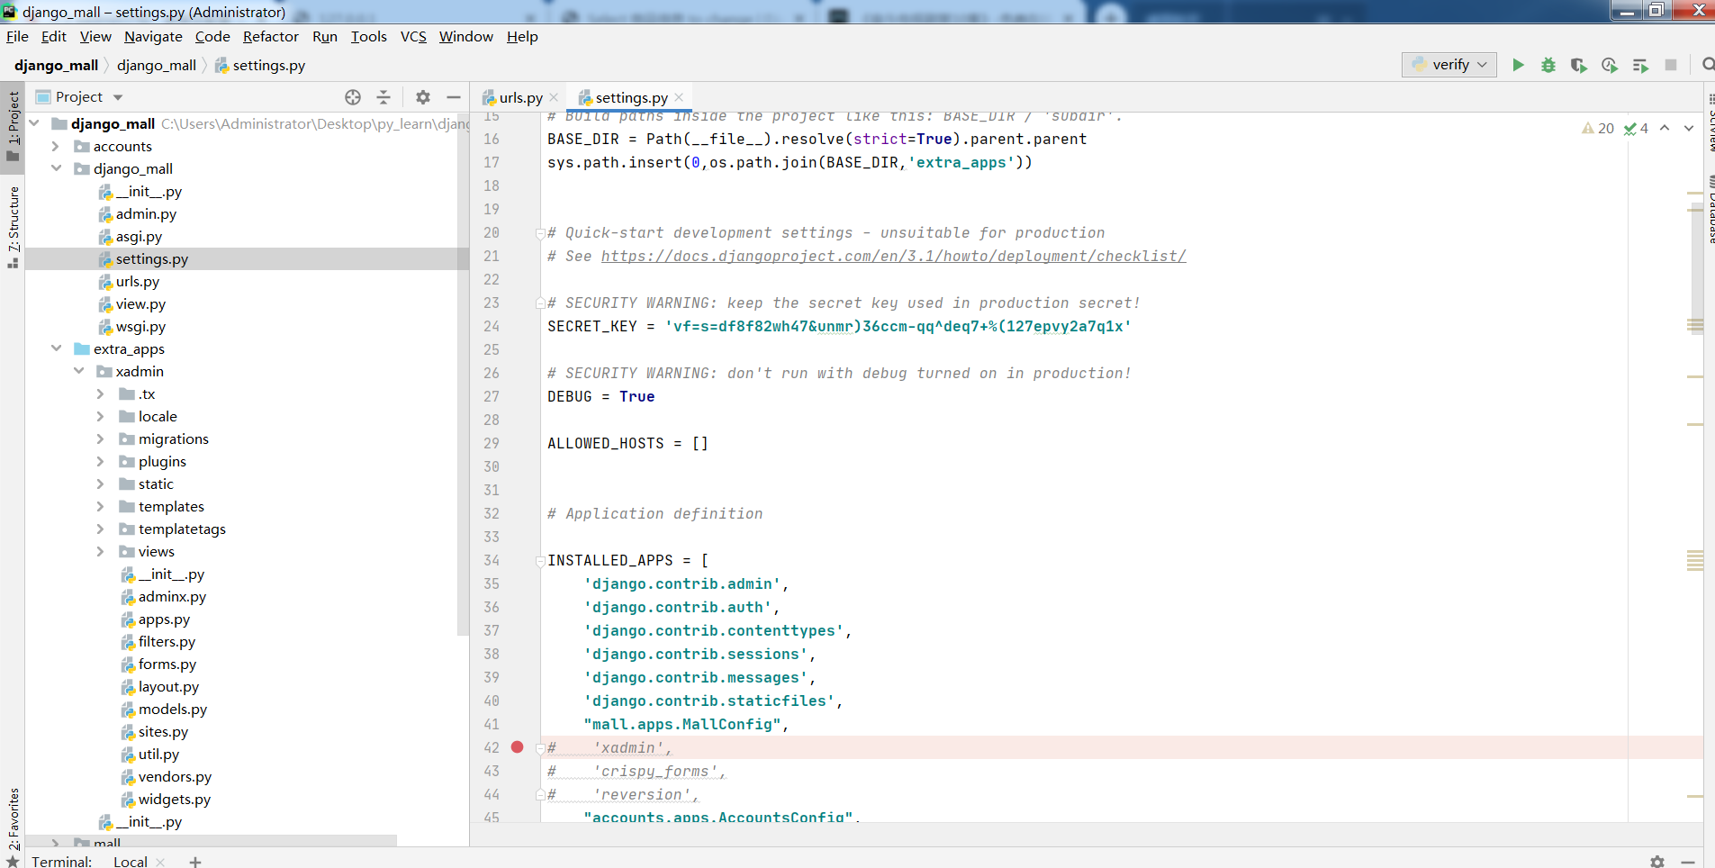The height and width of the screenshot is (868, 1715).
Task: Click the profile run icon
Action: click(x=1610, y=65)
